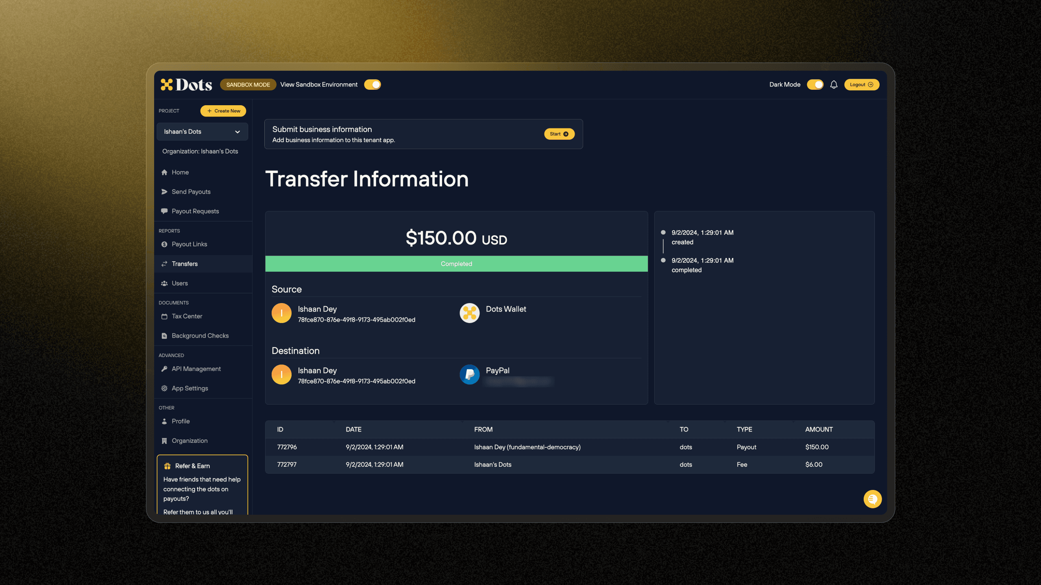Select the Home menu item
1041x585 pixels.
coord(180,172)
